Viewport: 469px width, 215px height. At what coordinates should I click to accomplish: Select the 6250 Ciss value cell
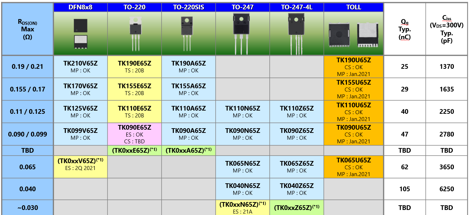pos(447,189)
